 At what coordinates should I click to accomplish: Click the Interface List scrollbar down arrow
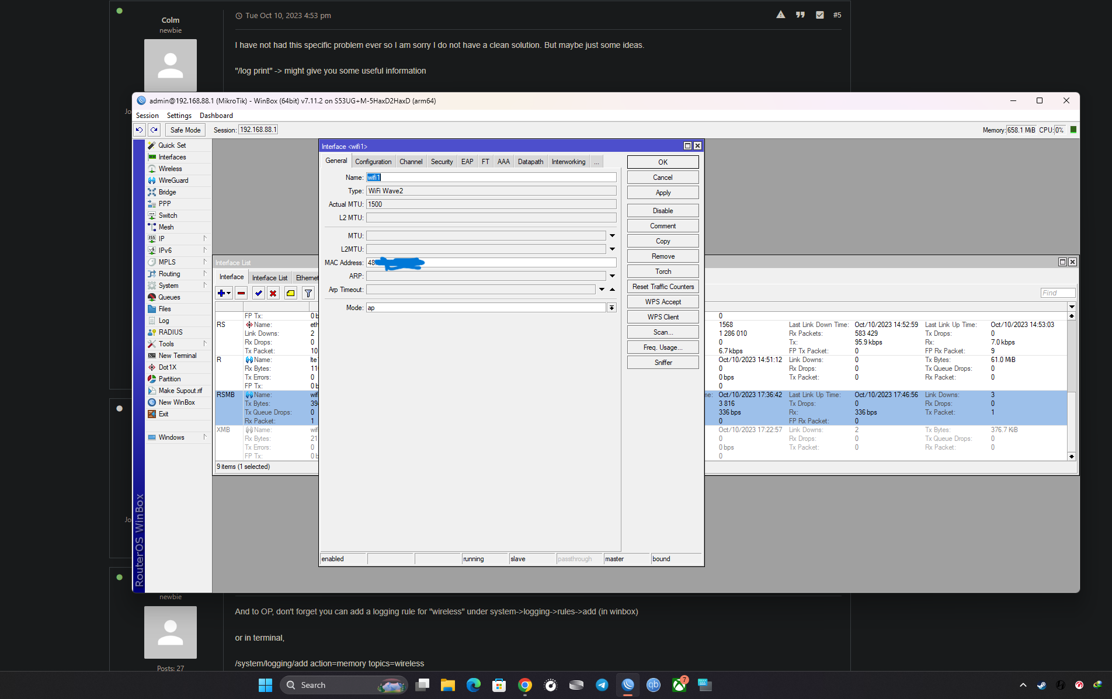1071,457
